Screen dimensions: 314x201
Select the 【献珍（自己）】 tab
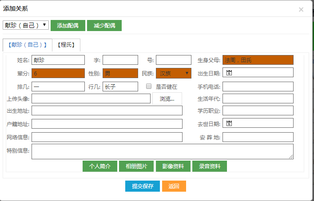(28, 45)
